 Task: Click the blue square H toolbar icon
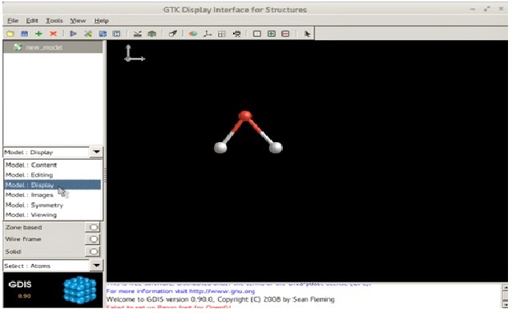pos(116,34)
